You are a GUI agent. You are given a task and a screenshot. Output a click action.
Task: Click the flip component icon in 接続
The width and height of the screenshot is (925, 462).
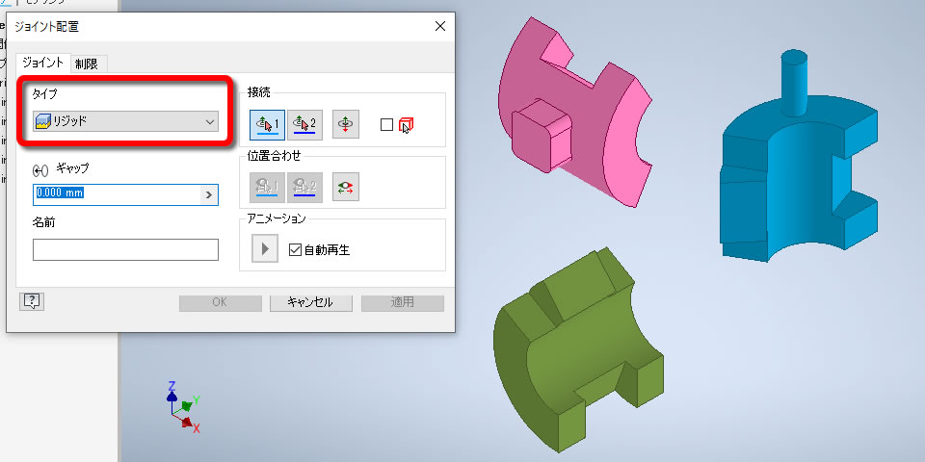346,124
